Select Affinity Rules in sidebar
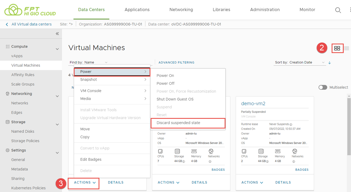The image size is (351, 192). tap(23, 75)
